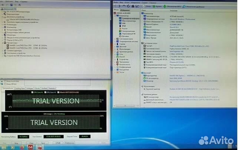
Task: Click the Устройства tree icon
Action: (118, 59)
